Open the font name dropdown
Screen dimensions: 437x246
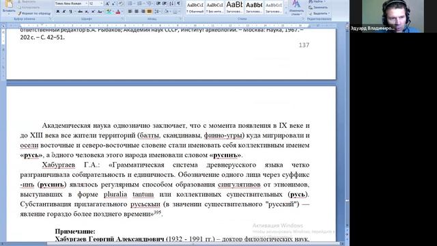point(86,3)
